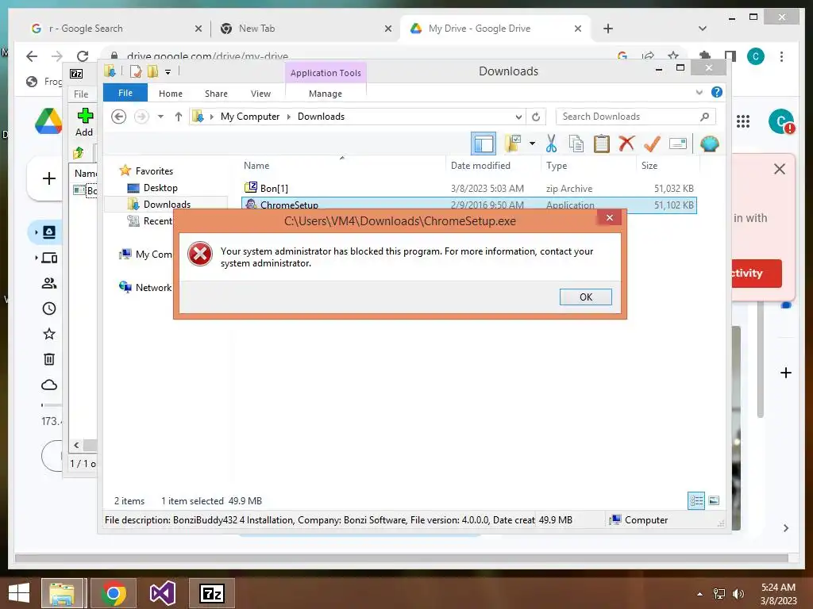Click the orange checkmark Properties icon
Screen dimensions: 813x609
[652, 144]
